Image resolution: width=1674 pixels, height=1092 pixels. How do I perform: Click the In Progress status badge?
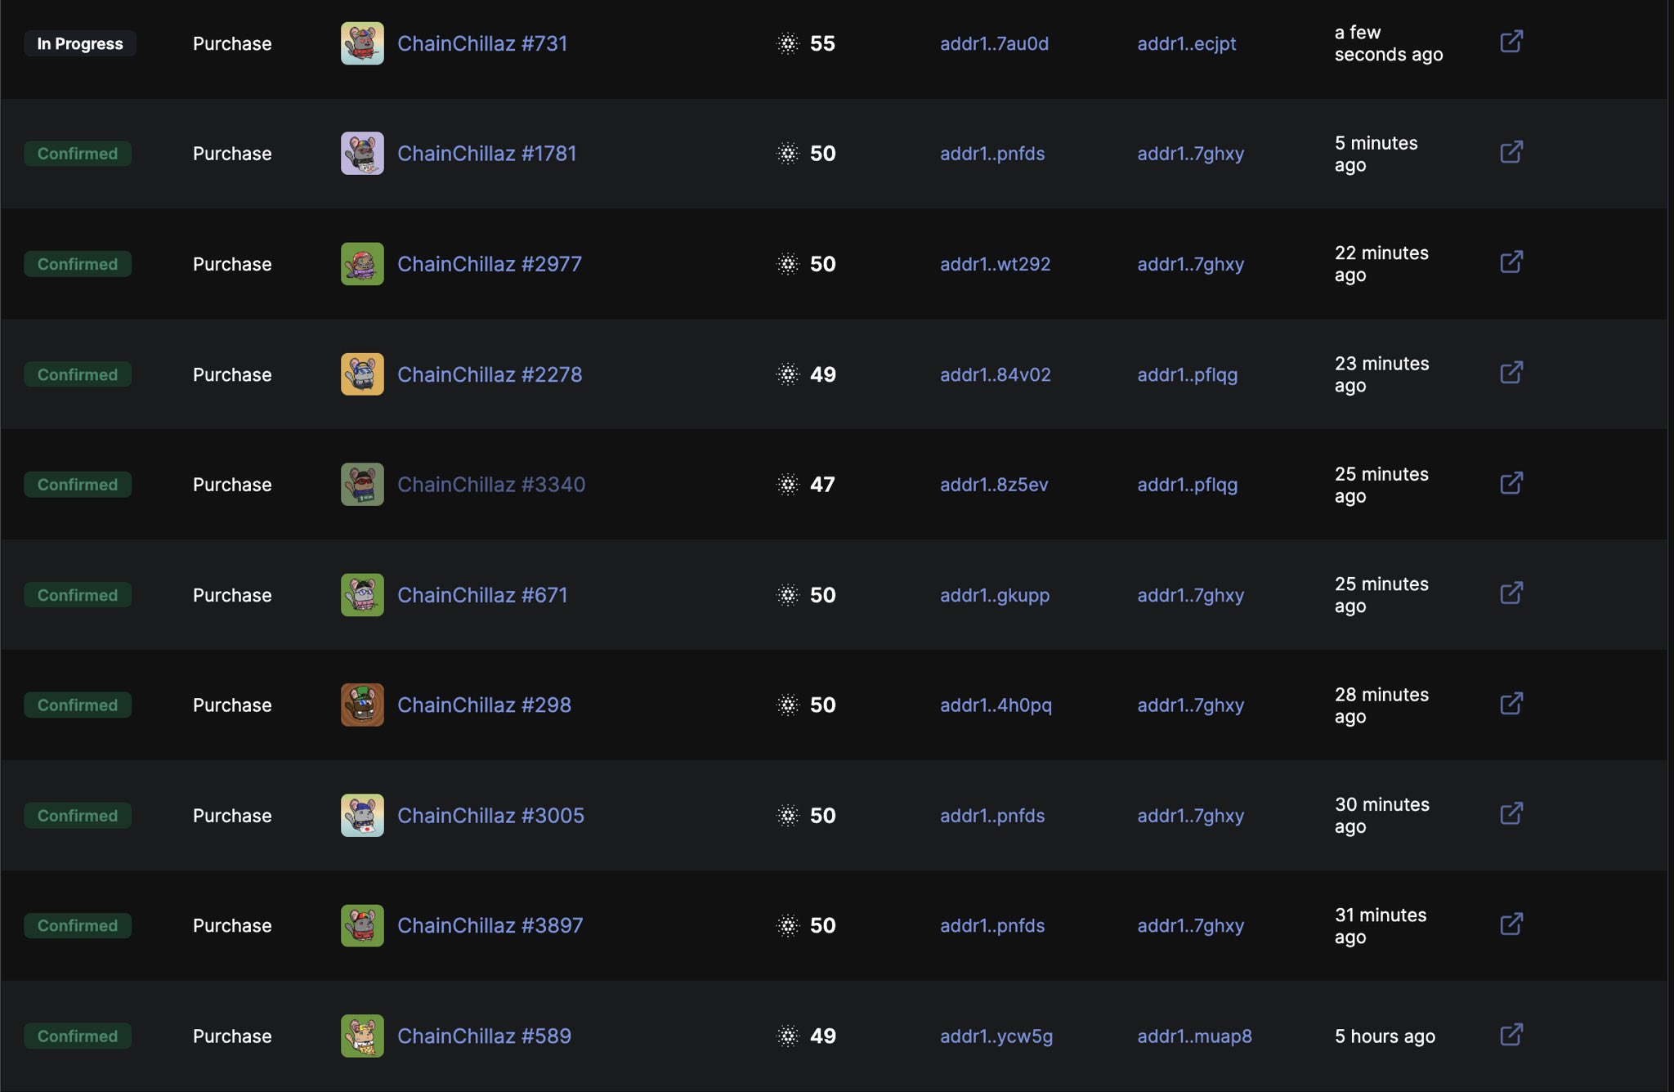[x=80, y=44]
